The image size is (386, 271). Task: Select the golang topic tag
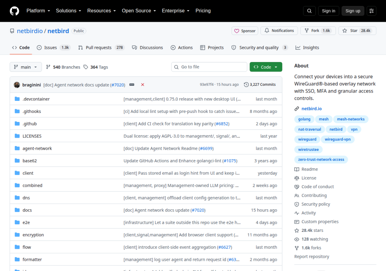304,119
